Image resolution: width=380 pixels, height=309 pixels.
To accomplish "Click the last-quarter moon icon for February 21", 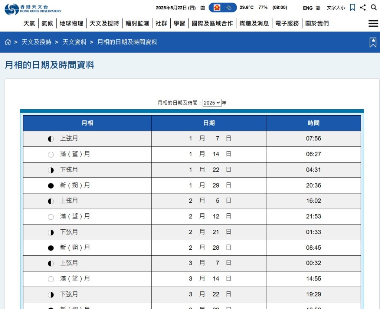I will (x=50, y=232).
